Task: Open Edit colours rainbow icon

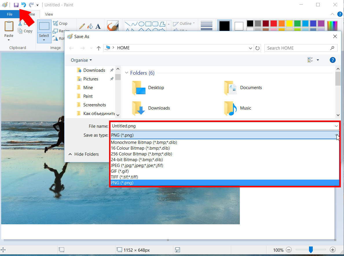Action: click(332, 26)
